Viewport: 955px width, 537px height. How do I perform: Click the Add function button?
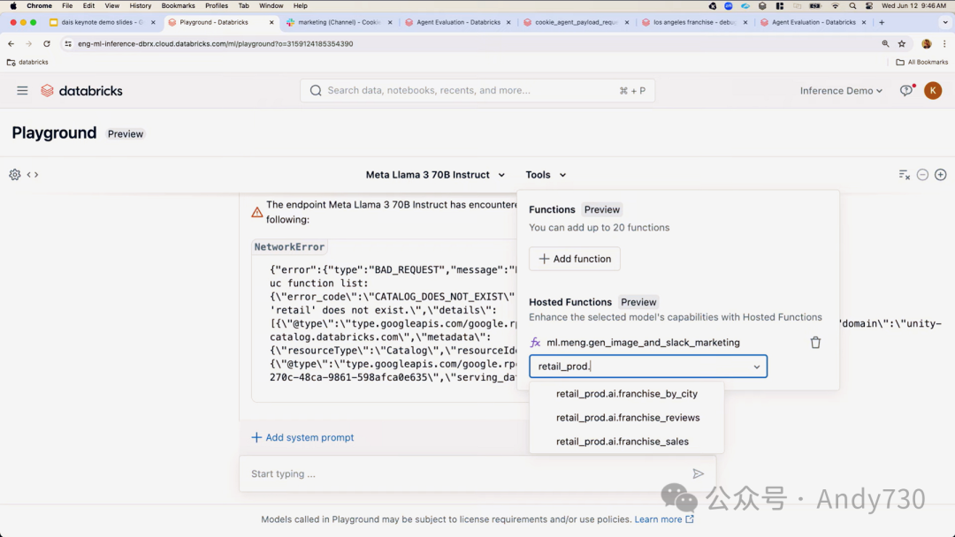point(575,259)
